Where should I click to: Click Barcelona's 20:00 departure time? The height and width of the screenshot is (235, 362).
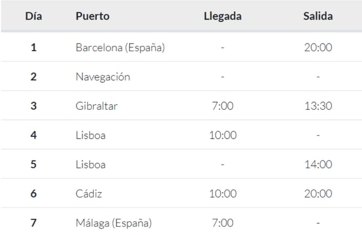pyautogui.click(x=318, y=48)
